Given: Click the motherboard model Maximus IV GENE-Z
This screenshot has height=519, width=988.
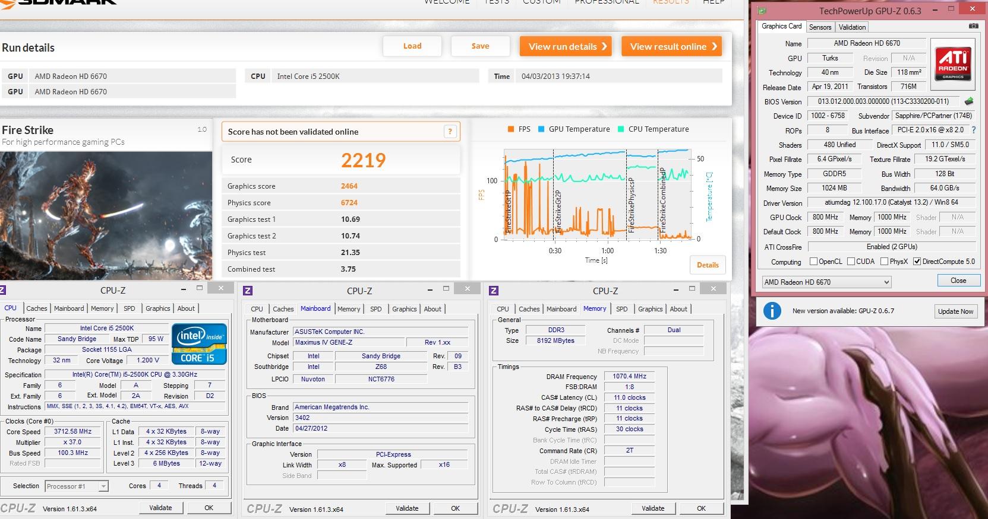Looking at the screenshot, I should (349, 342).
